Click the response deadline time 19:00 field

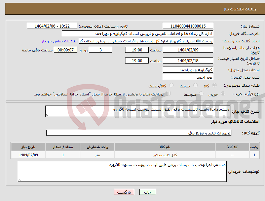coord(137,50)
